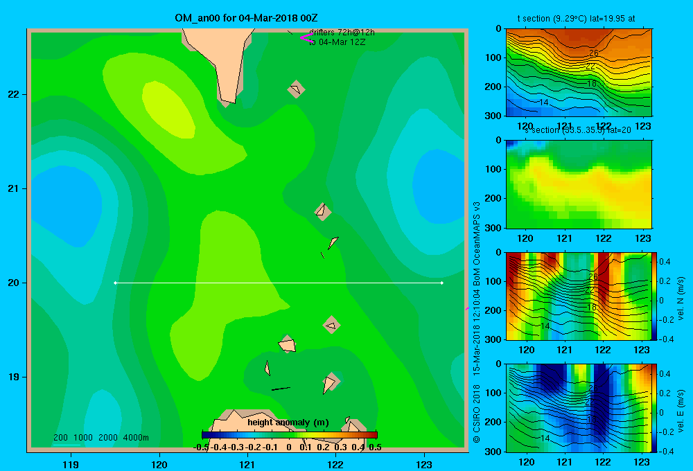Screen dimensions: 693x471
Task: Open the s section salinity panel
Action: pos(579,184)
